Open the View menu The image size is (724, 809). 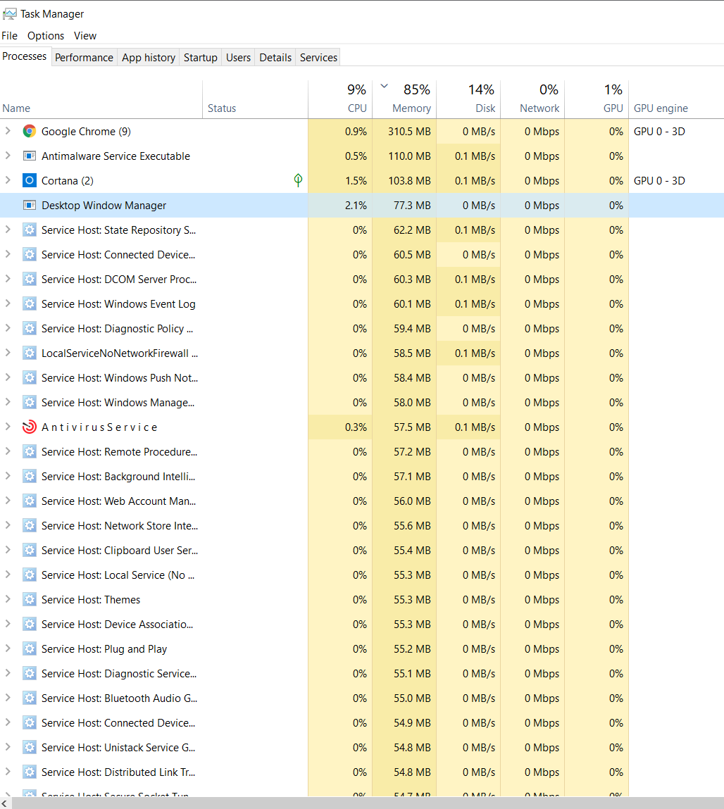pos(85,36)
